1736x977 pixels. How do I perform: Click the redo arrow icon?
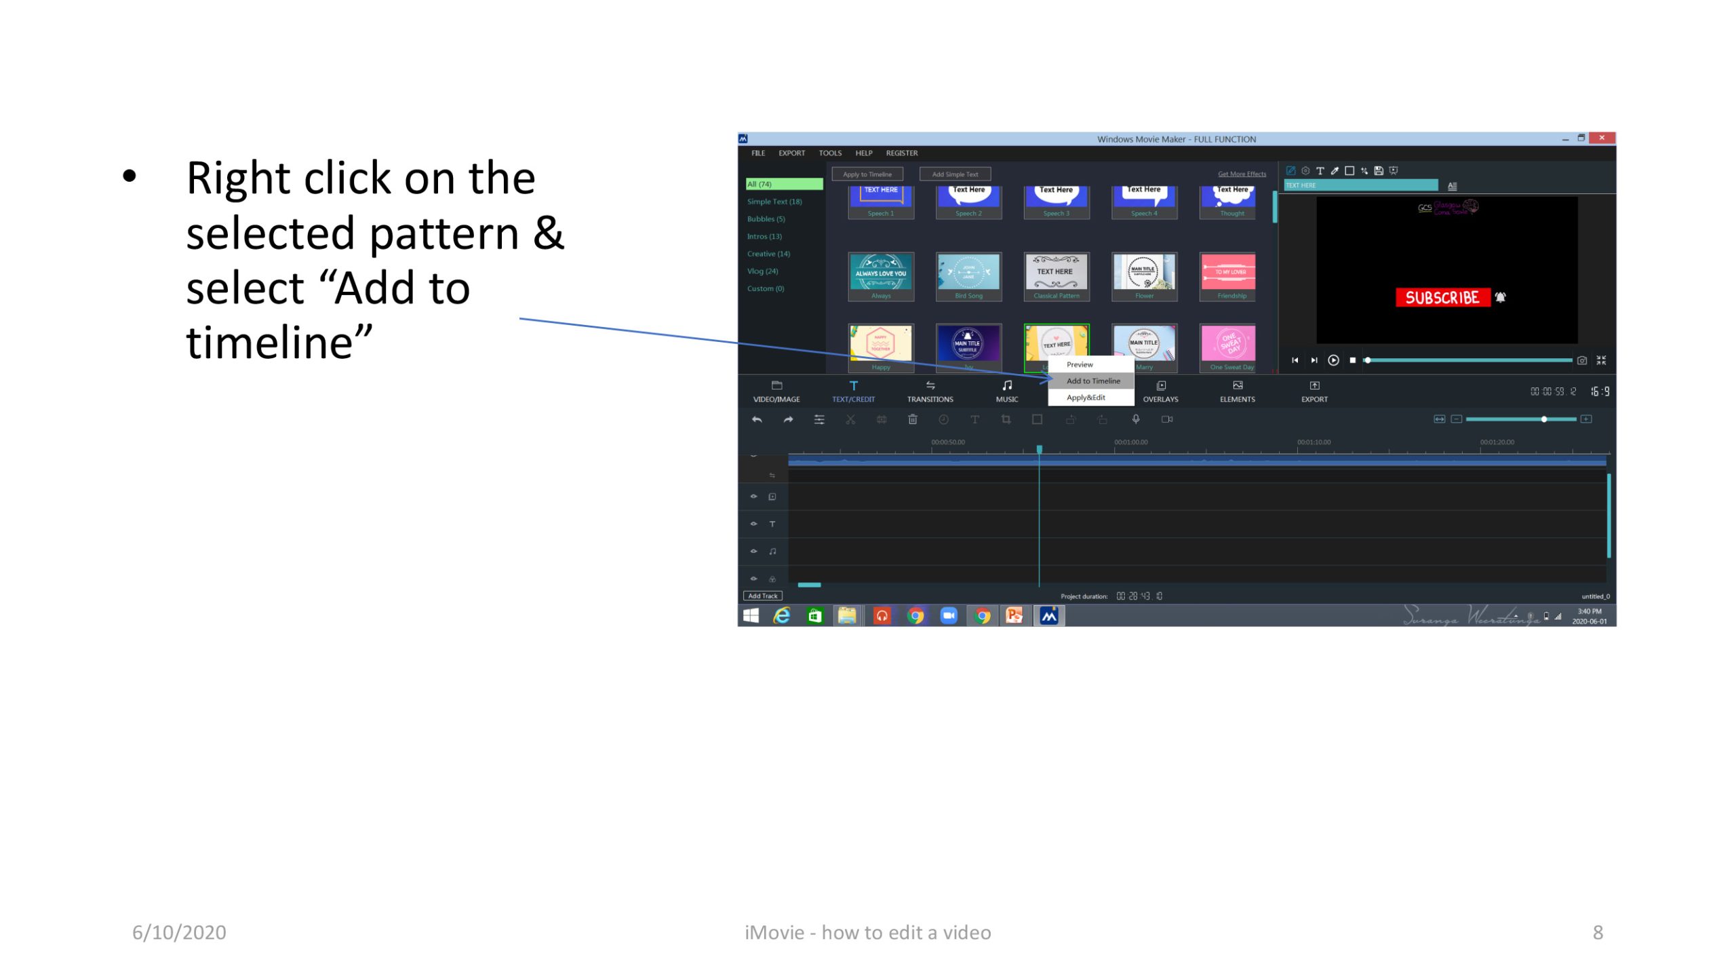click(788, 420)
